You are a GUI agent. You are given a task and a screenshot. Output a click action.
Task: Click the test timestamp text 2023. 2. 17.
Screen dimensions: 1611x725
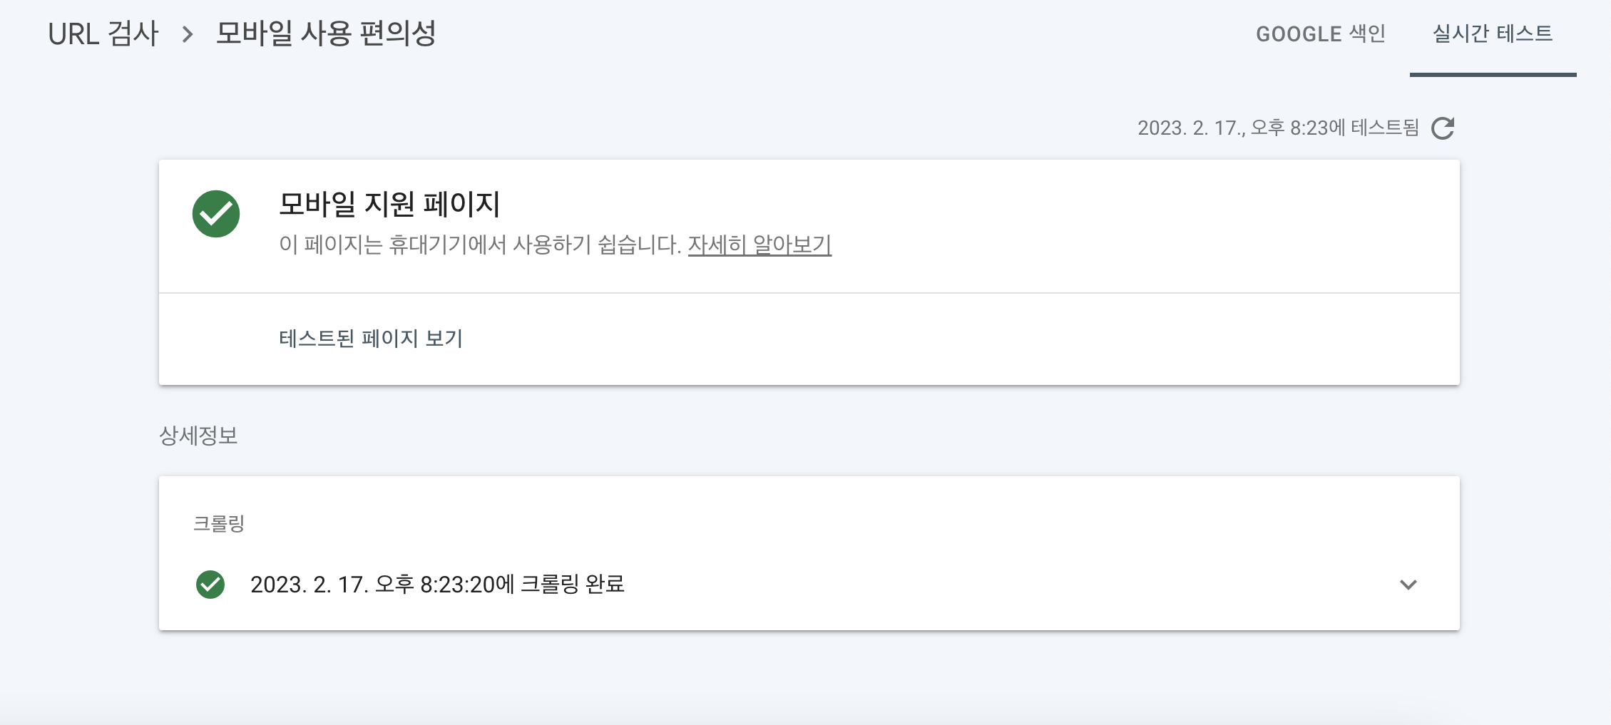point(1277,127)
